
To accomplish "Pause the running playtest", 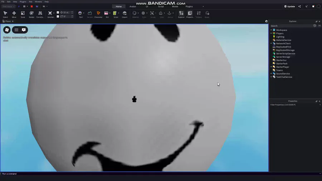I will click(x=24, y=6).
